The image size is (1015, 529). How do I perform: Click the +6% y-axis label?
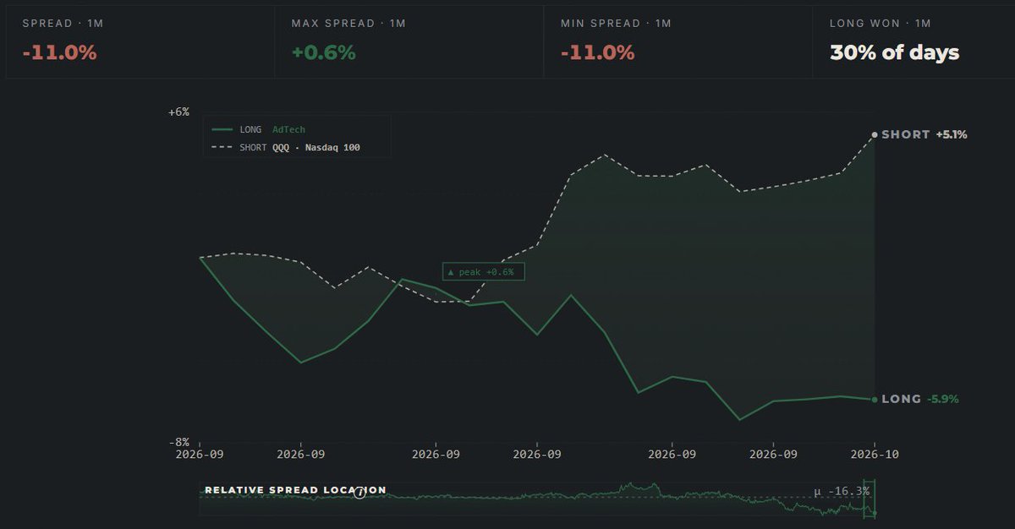point(178,112)
